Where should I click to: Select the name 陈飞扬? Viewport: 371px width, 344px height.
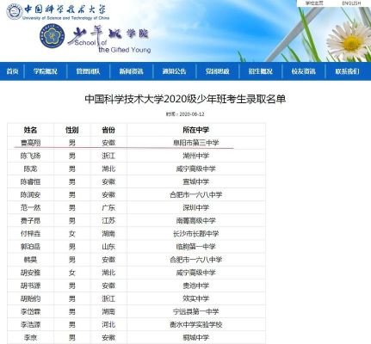click(x=30, y=156)
